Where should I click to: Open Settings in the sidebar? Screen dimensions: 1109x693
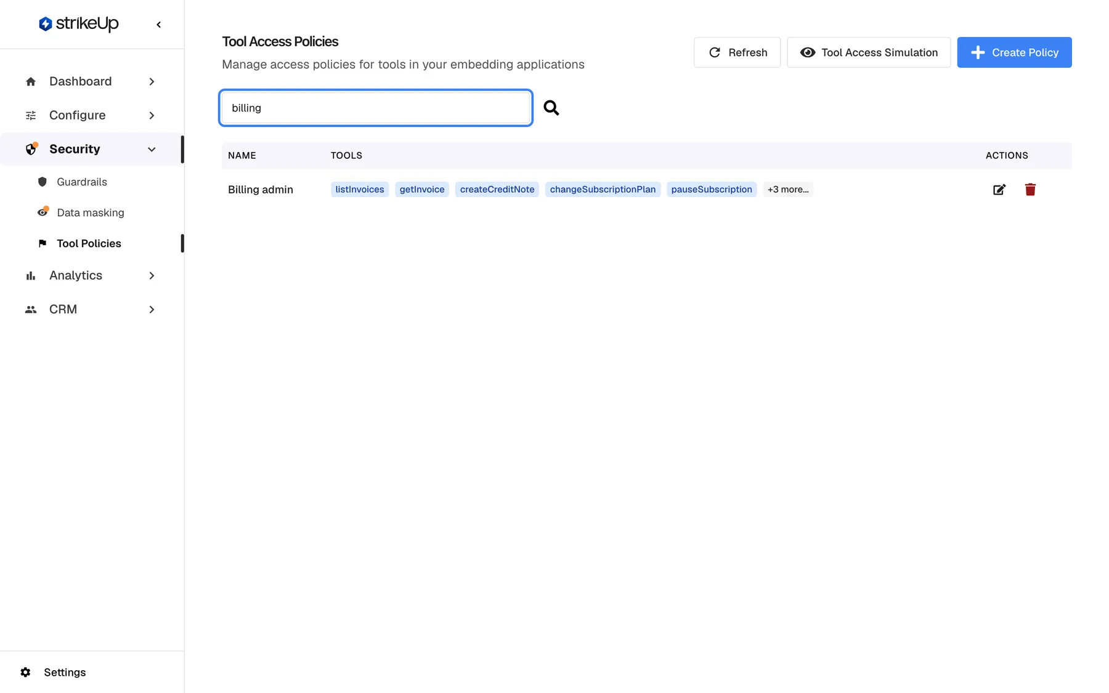(65, 672)
